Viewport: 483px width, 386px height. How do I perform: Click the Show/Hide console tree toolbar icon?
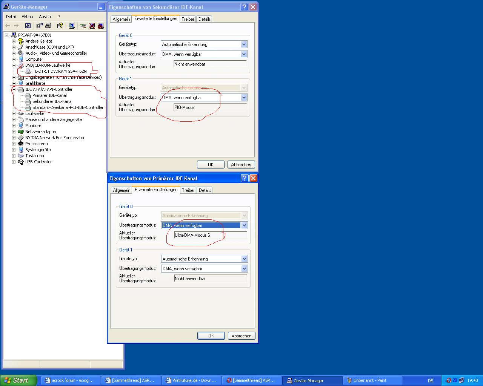[28, 26]
